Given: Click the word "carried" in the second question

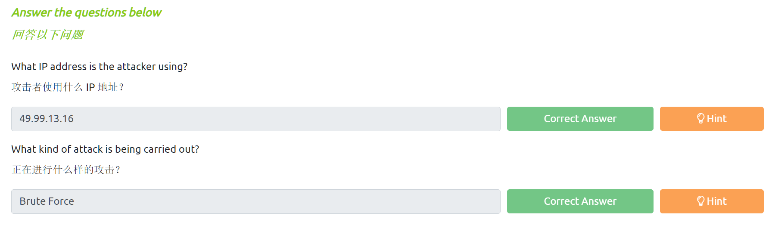Looking at the screenshot, I should tap(159, 149).
